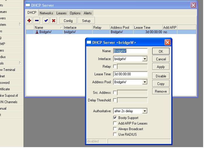Click the blue checkmark enable button
204x148 pixels.
(46, 21)
